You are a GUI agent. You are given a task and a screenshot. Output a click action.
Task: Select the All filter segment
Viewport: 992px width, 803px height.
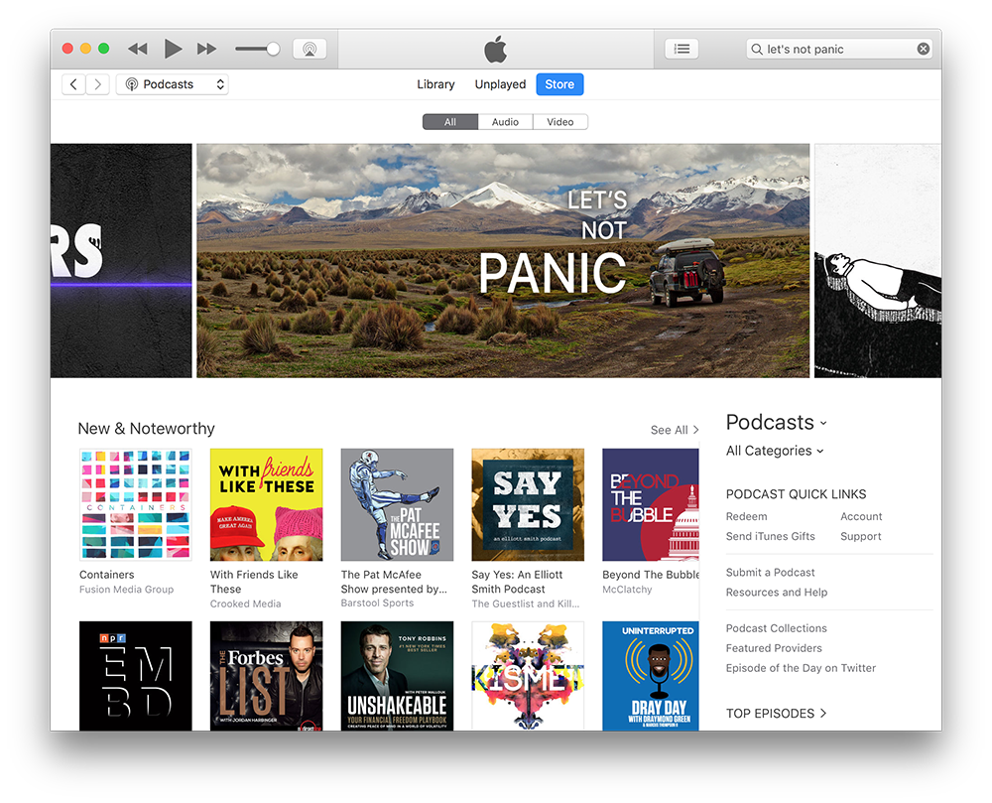[449, 121]
